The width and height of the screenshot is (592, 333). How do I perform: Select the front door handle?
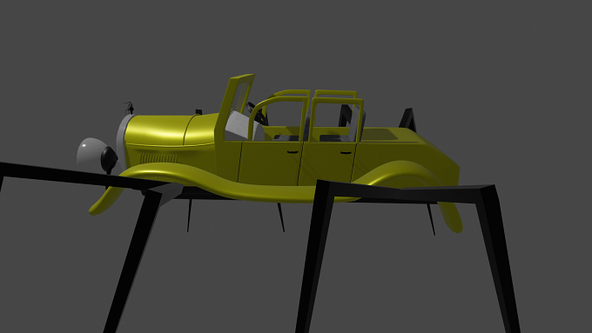pos(293,152)
